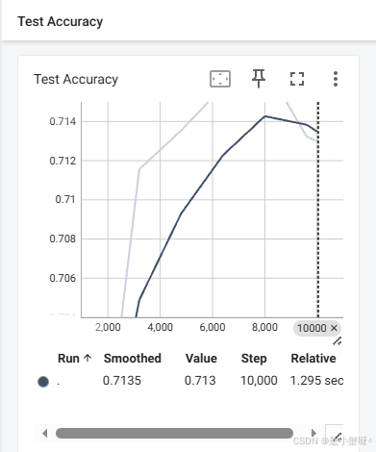Open the three-dot more options menu
Screen dimensions: 376x452
pos(336,79)
